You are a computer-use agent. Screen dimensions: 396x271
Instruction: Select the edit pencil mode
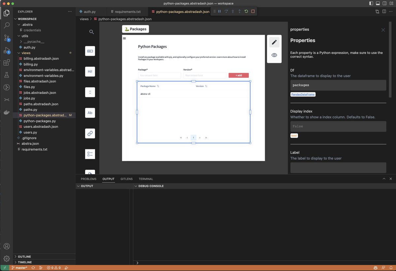click(274, 42)
